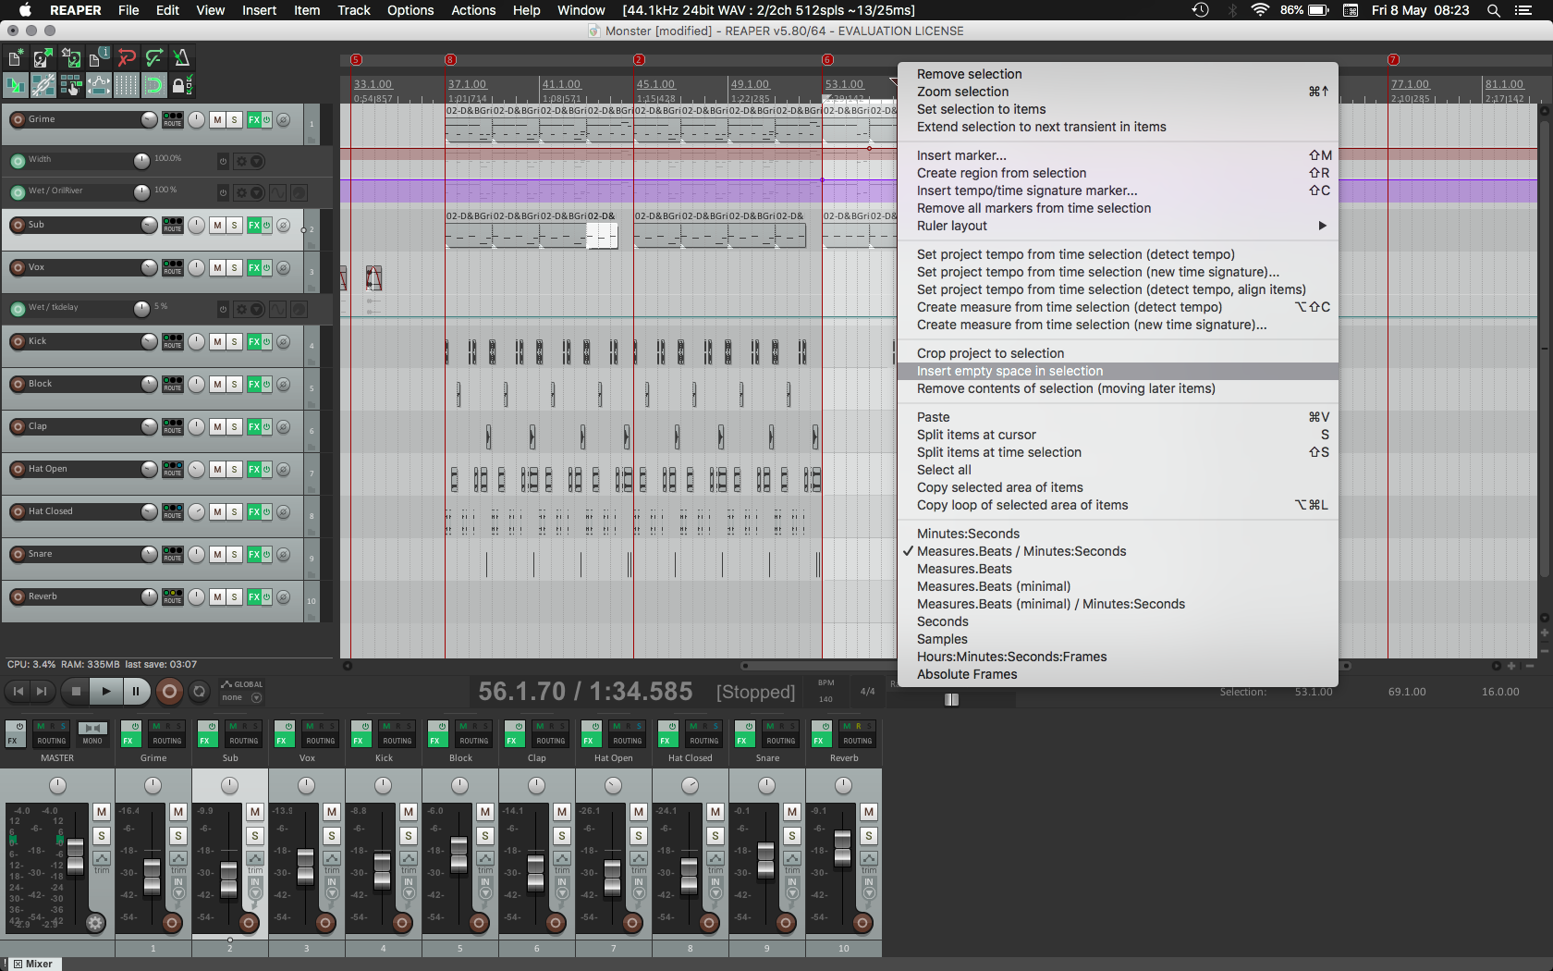The width and height of the screenshot is (1553, 971).
Task: Toggle the auto-crossfade toolbar icon
Action: (16, 86)
